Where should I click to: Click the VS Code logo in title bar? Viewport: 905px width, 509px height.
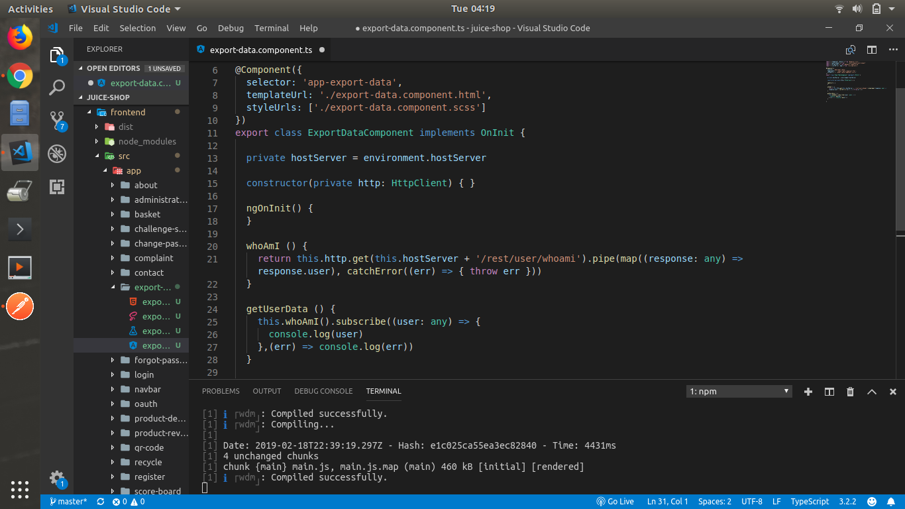(53, 28)
